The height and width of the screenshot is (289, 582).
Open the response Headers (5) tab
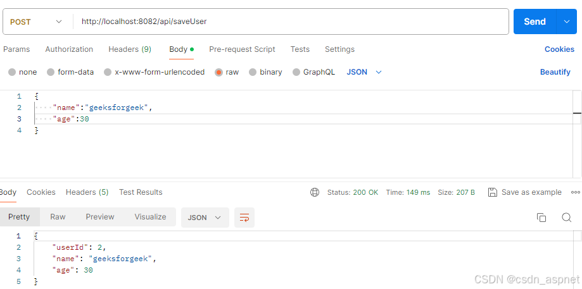[x=87, y=192]
